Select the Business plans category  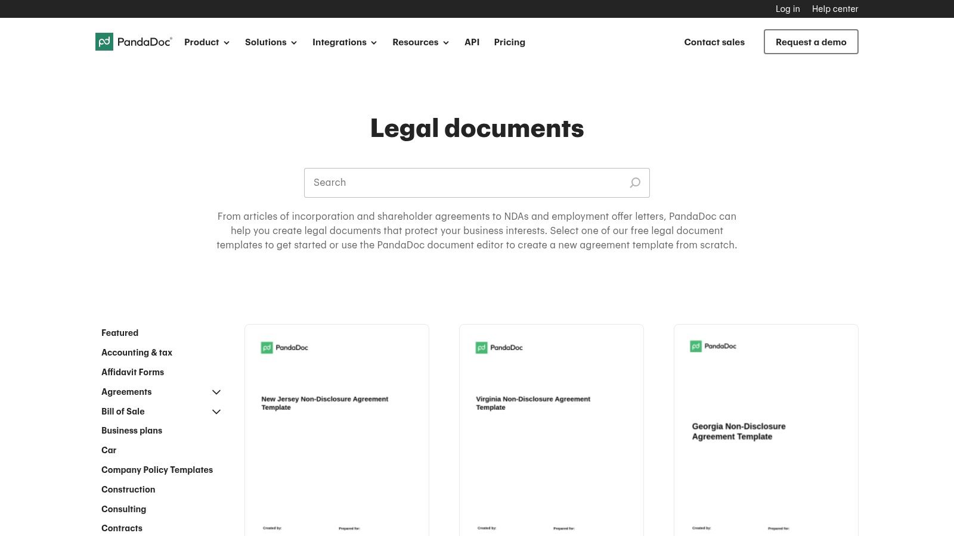click(132, 431)
